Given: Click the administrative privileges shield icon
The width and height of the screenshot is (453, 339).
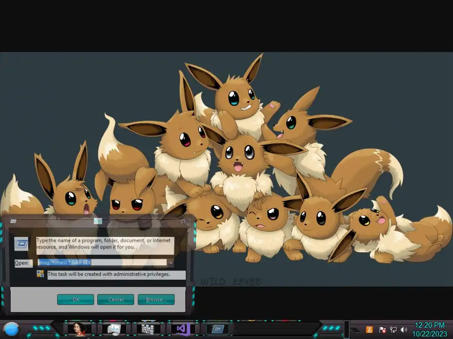Looking at the screenshot, I should (40, 274).
